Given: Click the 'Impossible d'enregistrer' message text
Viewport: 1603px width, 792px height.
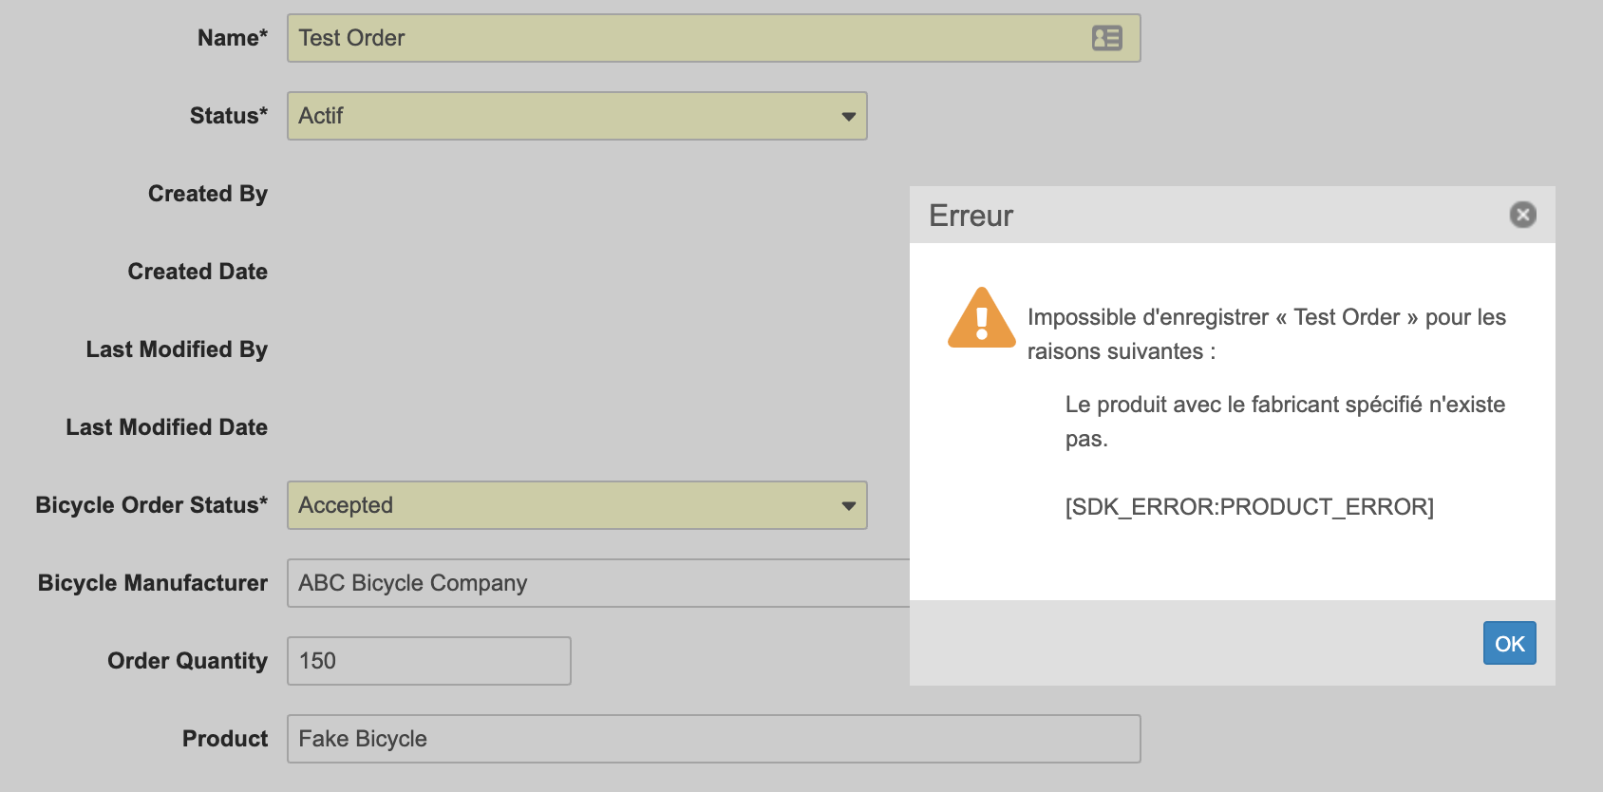Looking at the screenshot, I should (x=1267, y=334).
